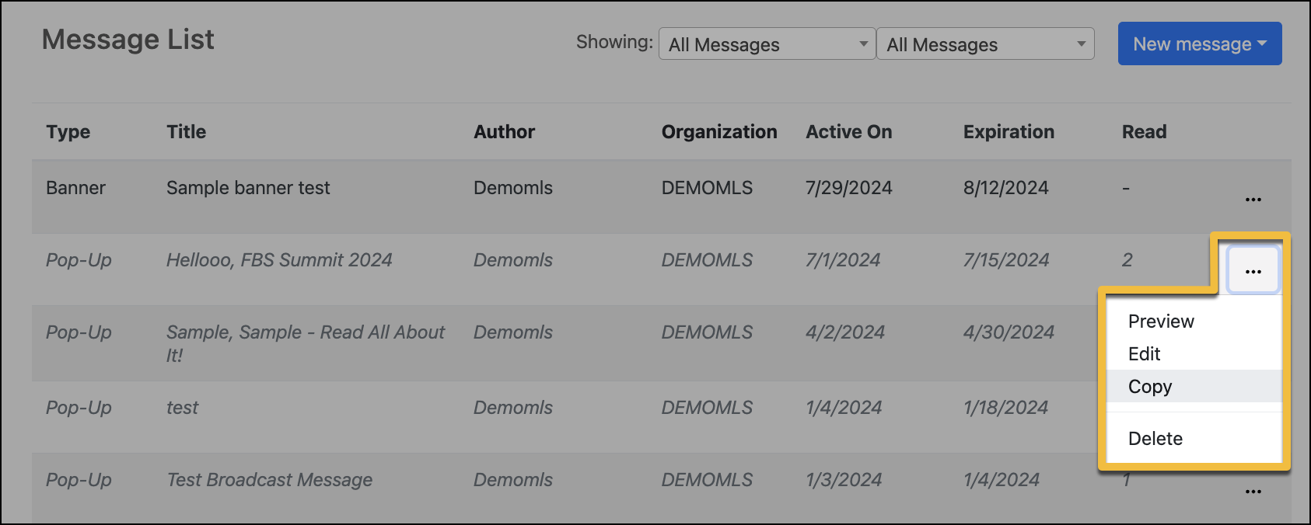Click the 8/12/2024 expiration date

[x=1006, y=188]
